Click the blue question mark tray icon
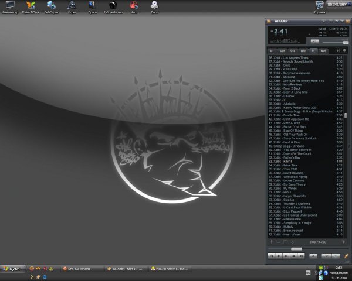The image size is (352, 281). (x=326, y=273)
